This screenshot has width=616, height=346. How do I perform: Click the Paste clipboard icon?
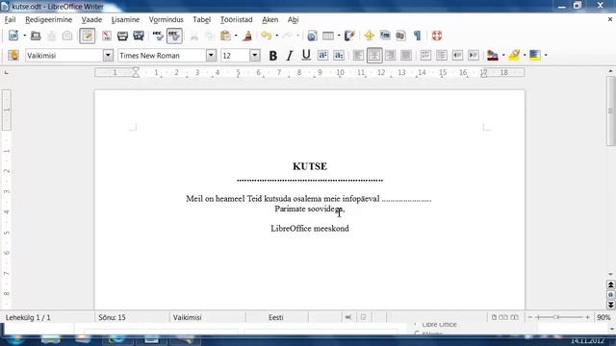click(225, 36)
